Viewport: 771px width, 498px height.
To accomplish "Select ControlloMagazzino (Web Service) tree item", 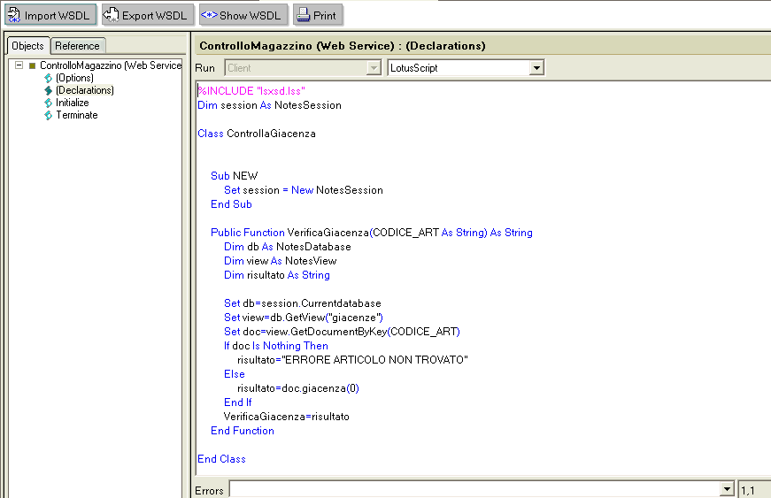I will tap(111, 65).
